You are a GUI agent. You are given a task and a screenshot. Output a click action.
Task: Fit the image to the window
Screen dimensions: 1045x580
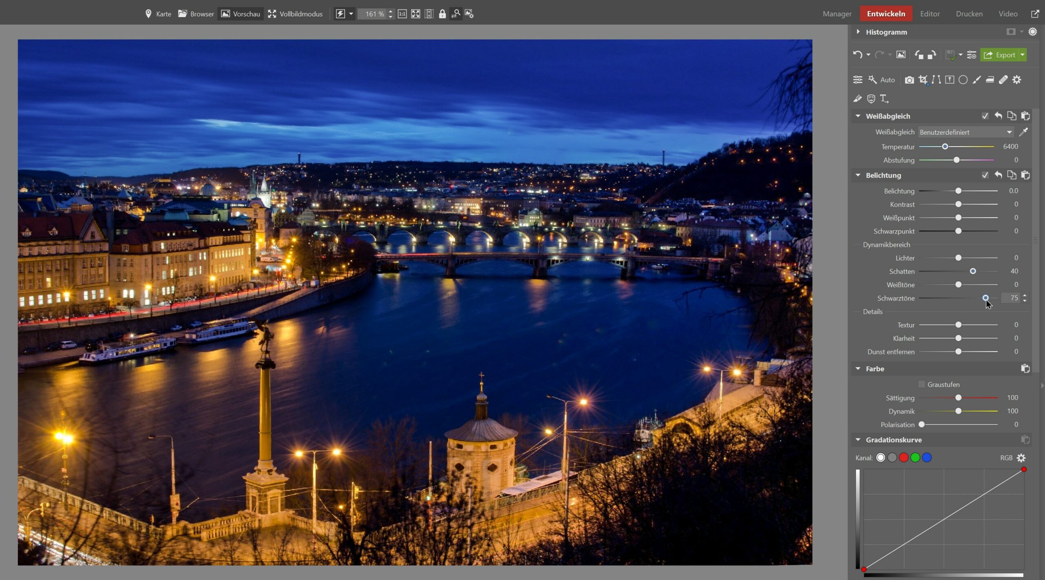click(416, 14)
